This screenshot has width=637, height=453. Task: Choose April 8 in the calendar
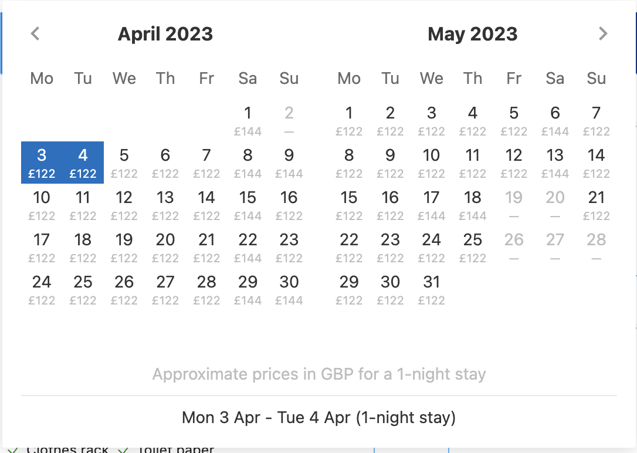tap(248, 163)
